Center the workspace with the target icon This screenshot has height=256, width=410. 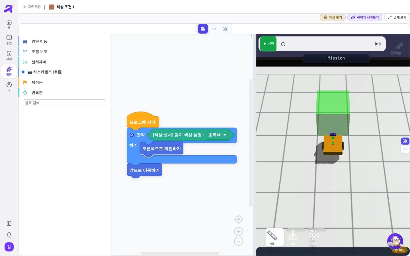(239, 219)
